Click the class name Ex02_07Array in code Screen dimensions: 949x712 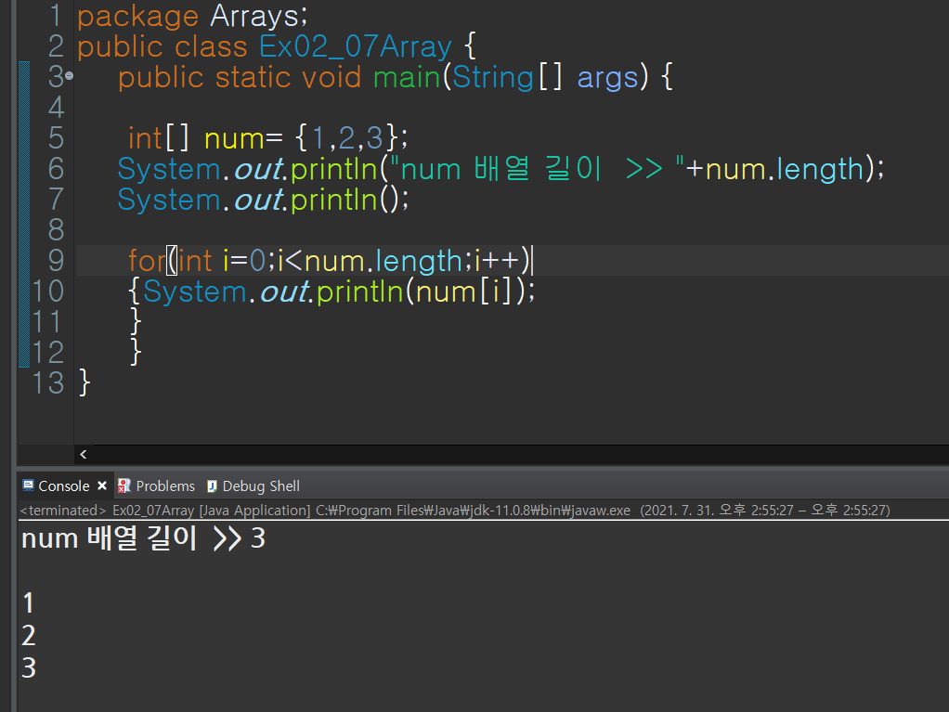click(x=356, y=46)
